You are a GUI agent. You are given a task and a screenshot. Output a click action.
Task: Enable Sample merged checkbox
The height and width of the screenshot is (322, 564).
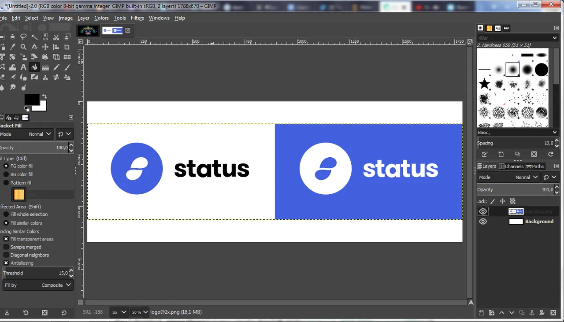[x=6, y=247]
